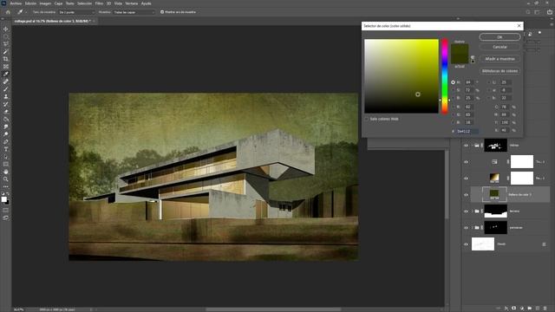Click the Fondo layer thumbnail
The image size is (555, 312).
[483, 244]
